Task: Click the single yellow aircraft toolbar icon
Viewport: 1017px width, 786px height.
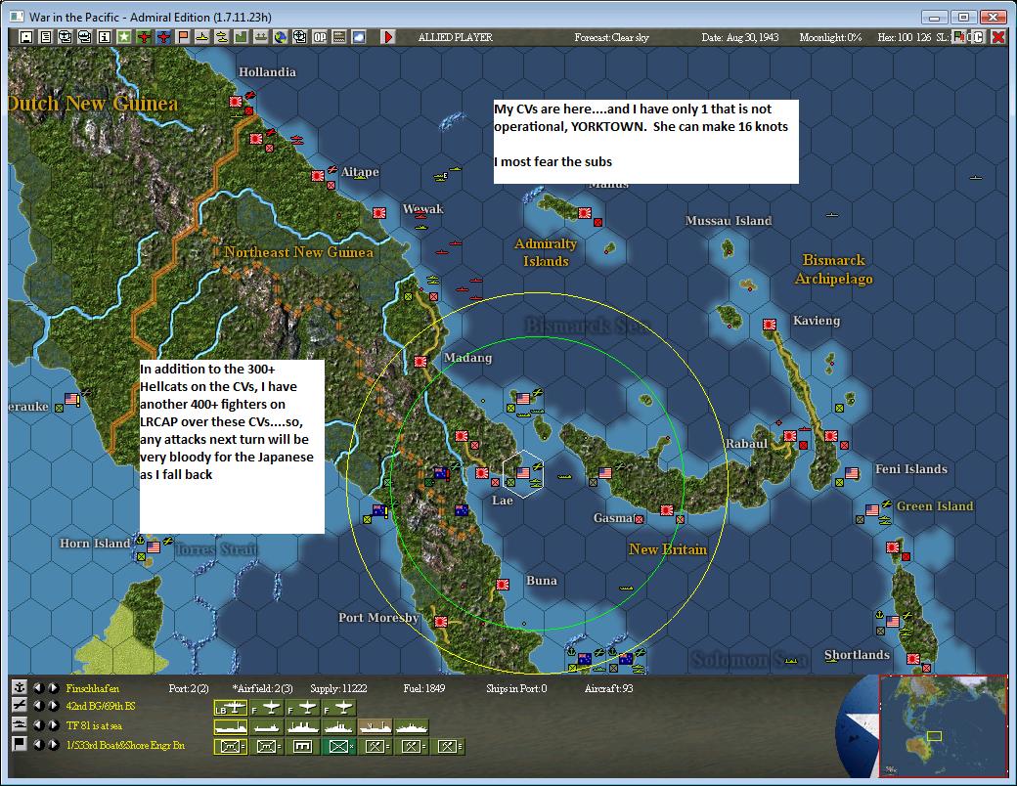Action: (x=202, y=37)
